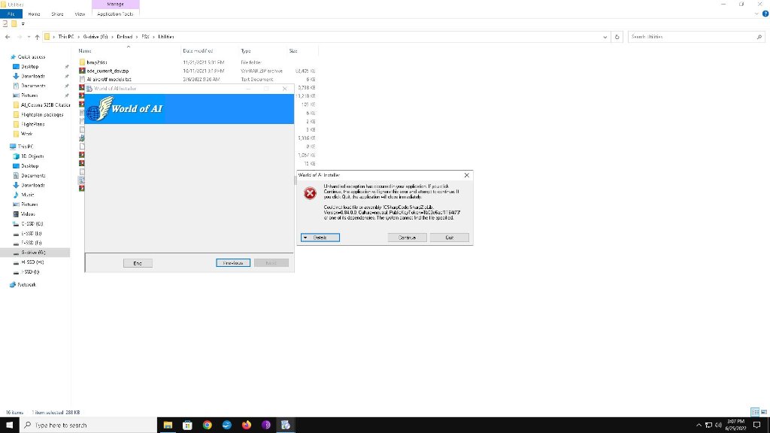Screen dimensions: 770x433
Task: Click the End button in installer
Action: click(138, 263)
